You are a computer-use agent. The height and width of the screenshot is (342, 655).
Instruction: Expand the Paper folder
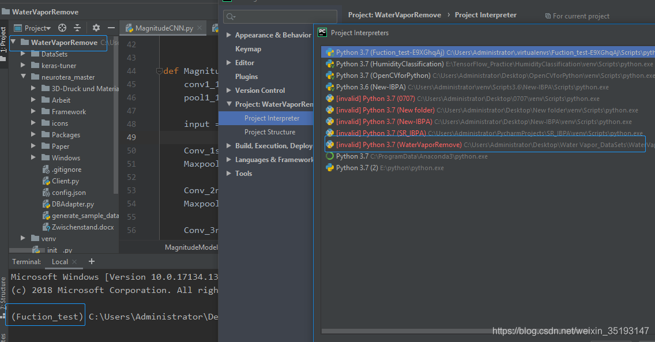point(33,146)
